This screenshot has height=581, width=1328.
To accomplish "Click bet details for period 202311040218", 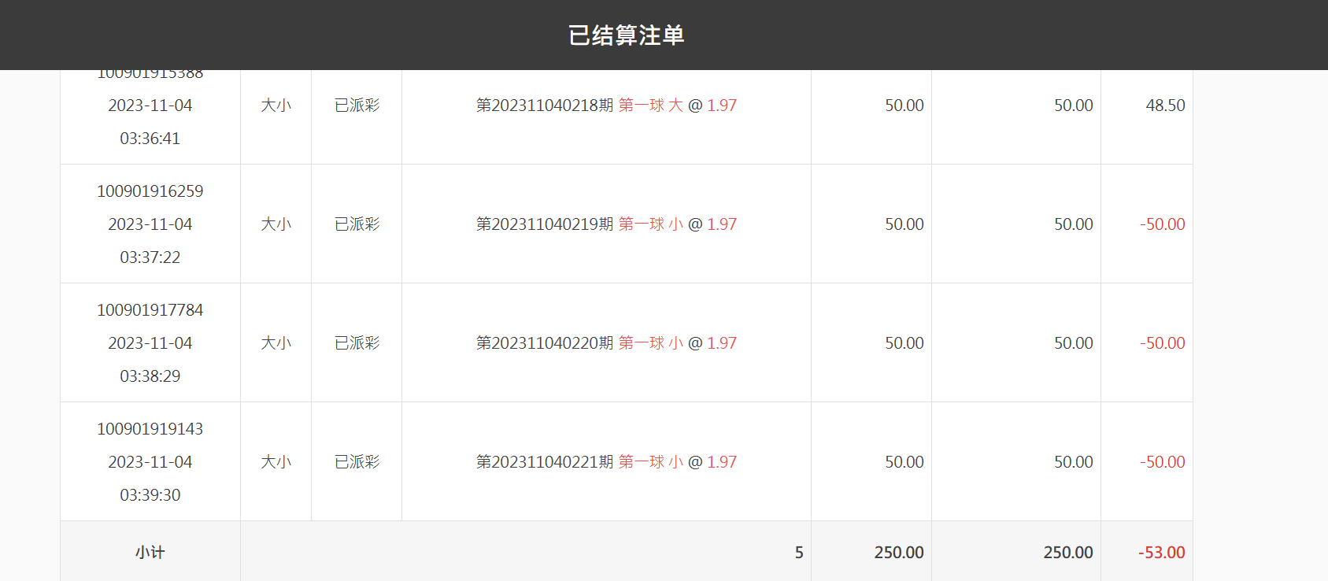I will (x=606, y=105).
